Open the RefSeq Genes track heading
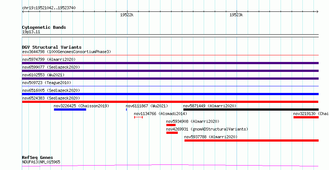The height and width of the screenshot is (170, 329). tap(38, 157)
